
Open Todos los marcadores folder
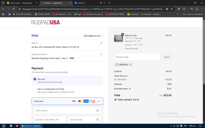pos(193,14)
